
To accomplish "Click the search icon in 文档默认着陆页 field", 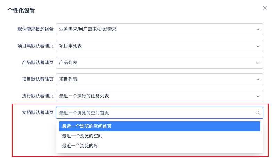I will (x=258, y=113).
